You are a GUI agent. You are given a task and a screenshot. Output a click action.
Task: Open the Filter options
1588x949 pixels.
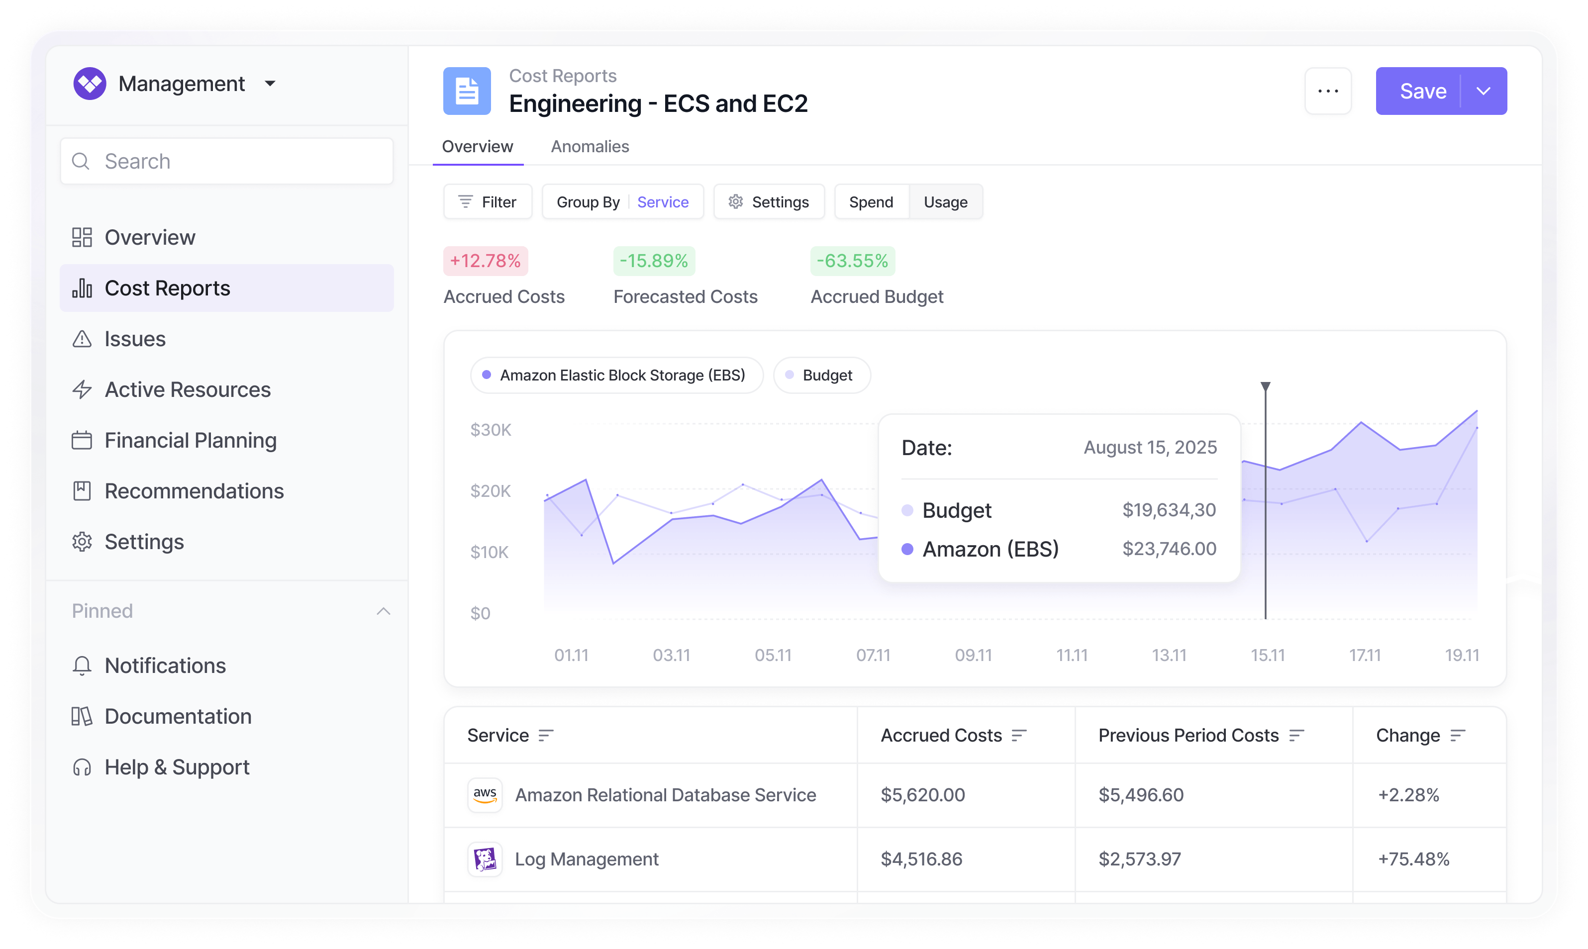pyautogui.click(x=488, y=202)
